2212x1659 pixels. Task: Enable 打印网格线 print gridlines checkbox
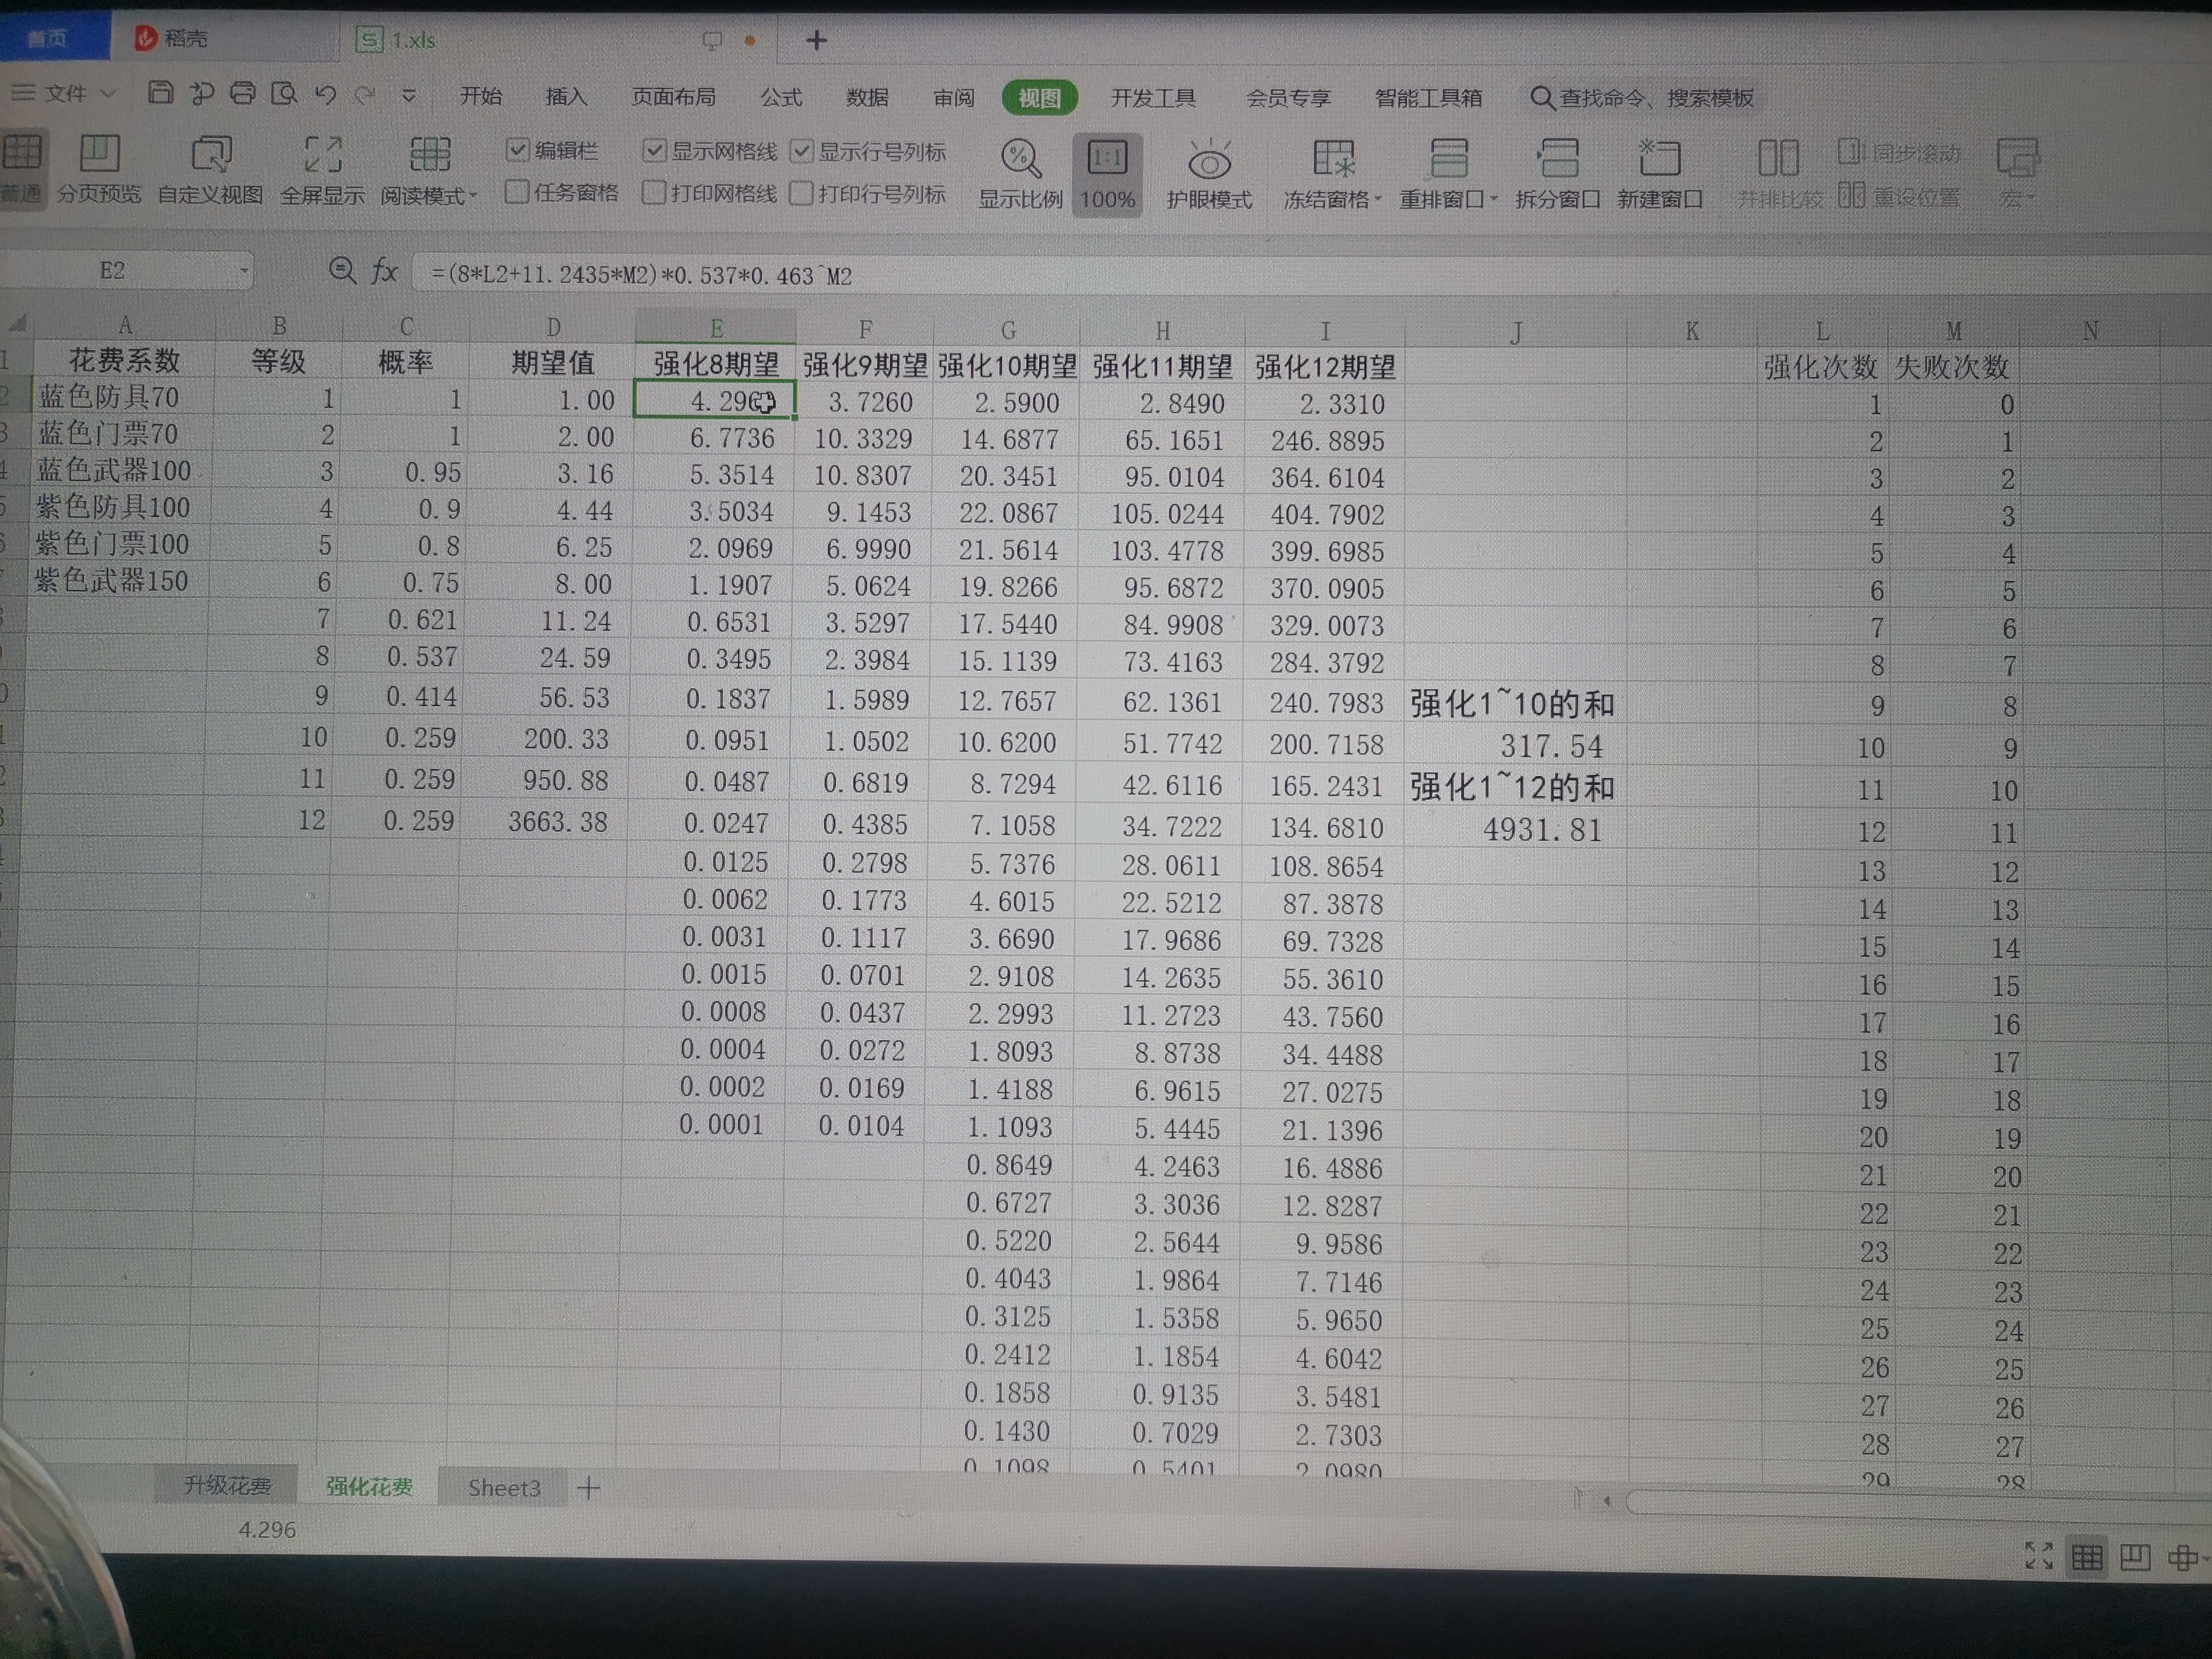[x=654, y=192]
